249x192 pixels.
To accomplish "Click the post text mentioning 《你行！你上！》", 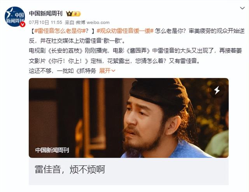I will click(x=68, y=61).
